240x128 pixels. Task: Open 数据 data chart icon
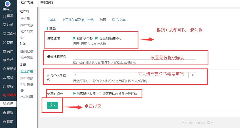(x=4, y=42)
